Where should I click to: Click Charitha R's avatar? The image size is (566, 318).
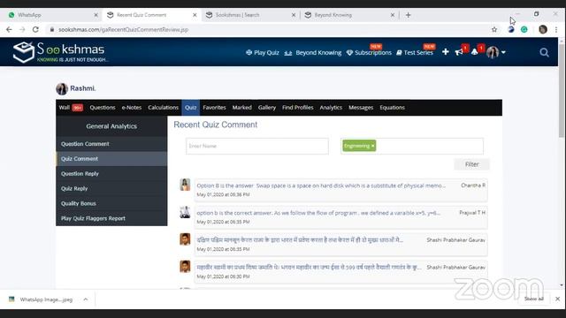tap(185, 185)
